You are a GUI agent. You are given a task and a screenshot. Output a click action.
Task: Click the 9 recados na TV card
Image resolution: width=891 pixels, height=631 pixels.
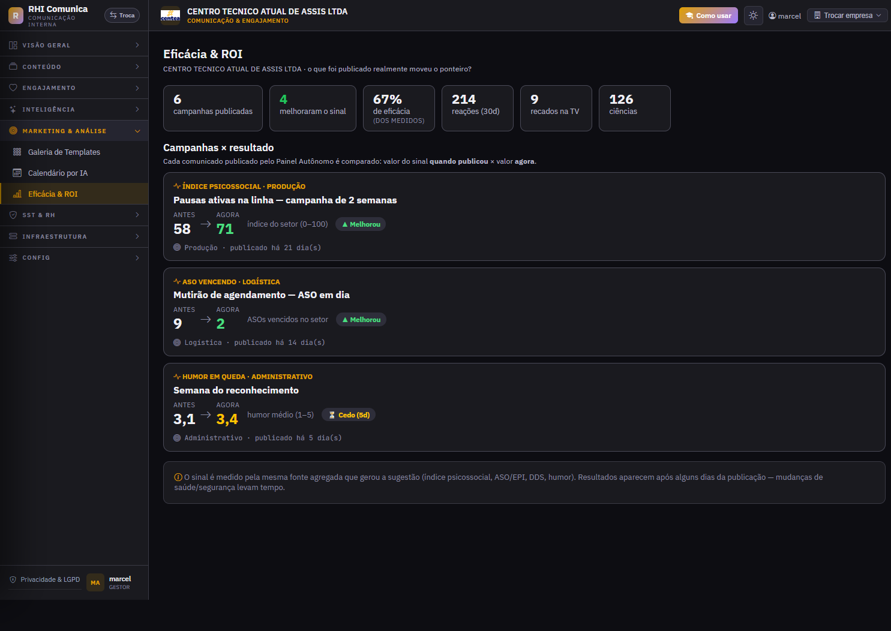[x=556, y=108]
